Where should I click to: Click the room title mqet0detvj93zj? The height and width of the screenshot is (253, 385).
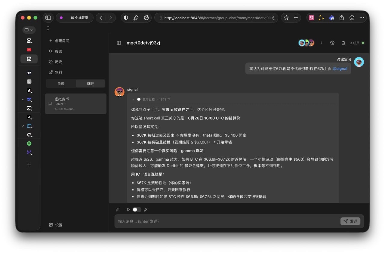(143, 43)
